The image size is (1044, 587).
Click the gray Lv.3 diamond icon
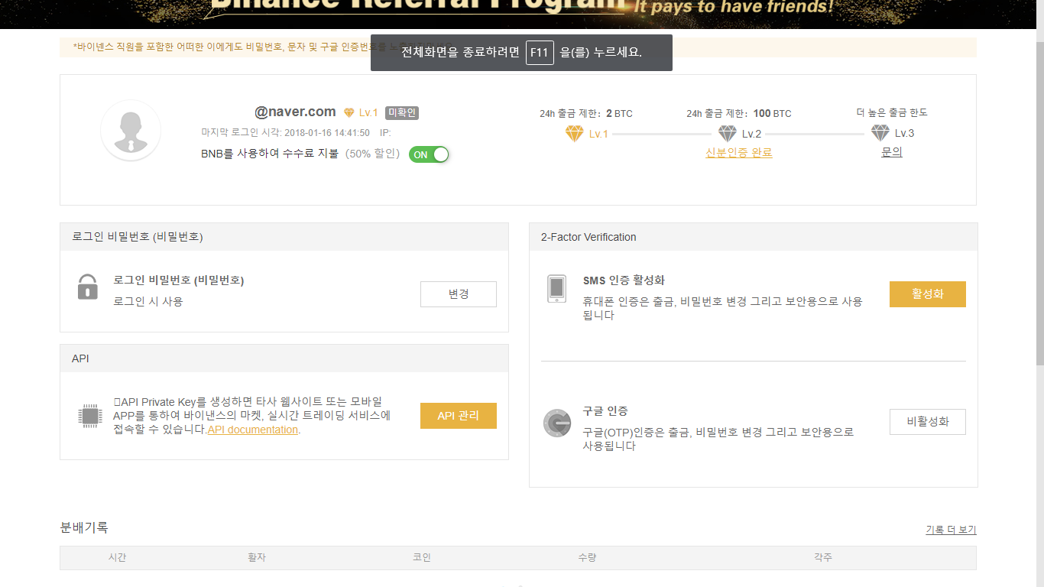[x=880, y=133]
